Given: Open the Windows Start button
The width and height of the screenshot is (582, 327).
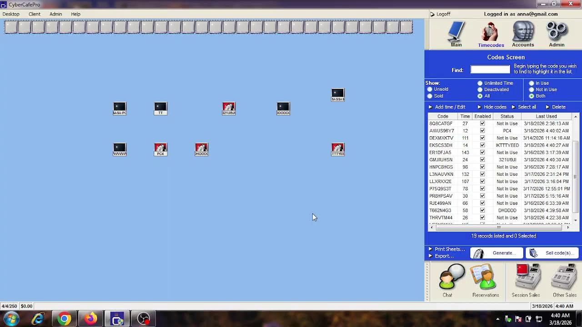Looking at the screenshot, I should pos(11,319).
